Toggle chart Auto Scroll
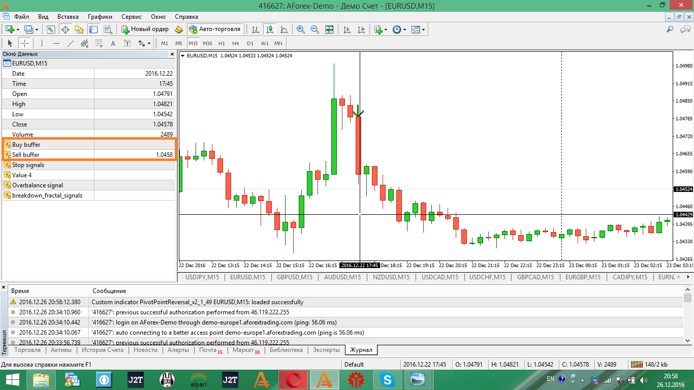The image size is (694, 390). tap(347, 29)
